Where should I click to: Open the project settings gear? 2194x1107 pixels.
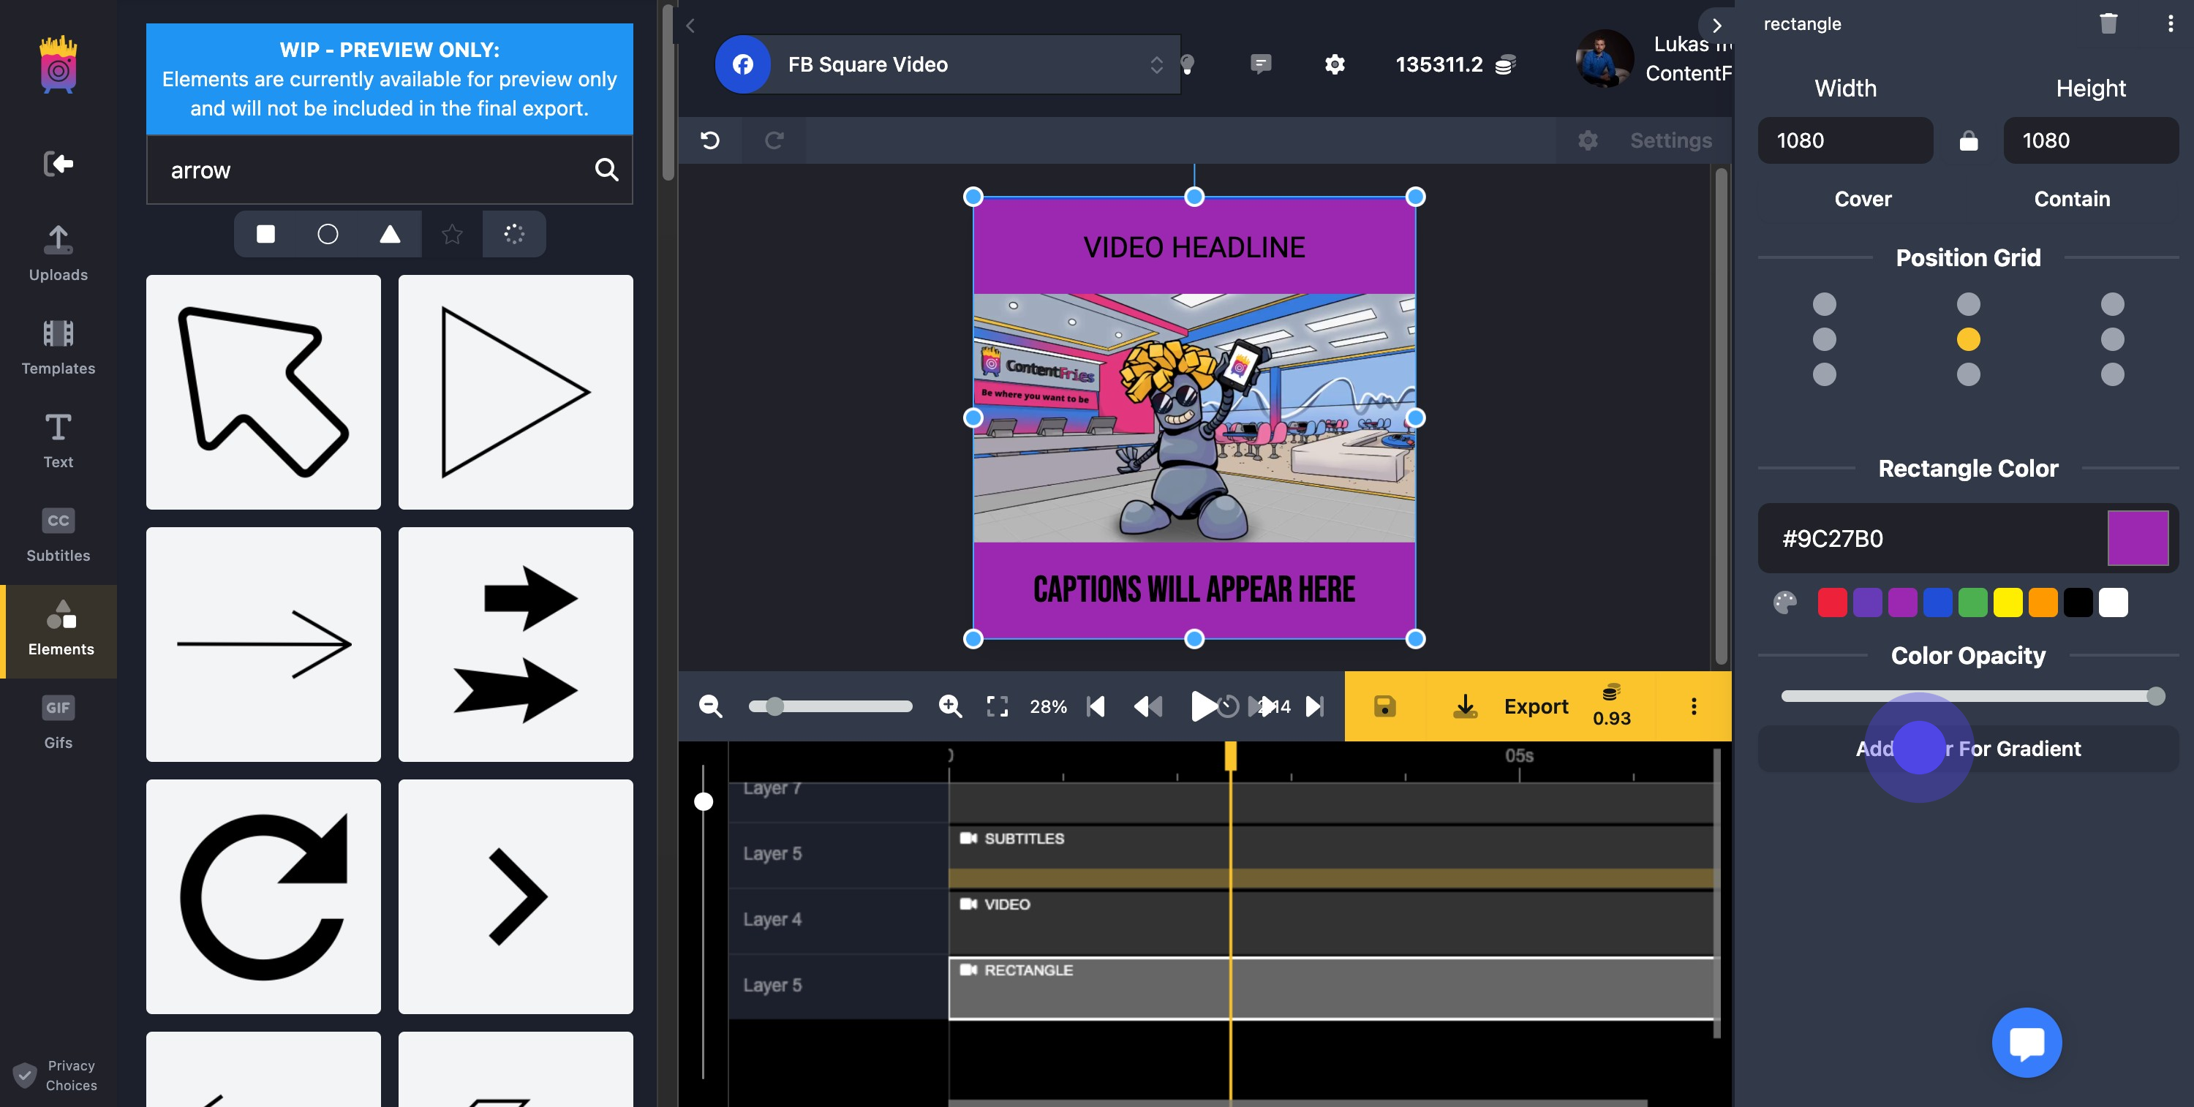tap(1335, 64)
